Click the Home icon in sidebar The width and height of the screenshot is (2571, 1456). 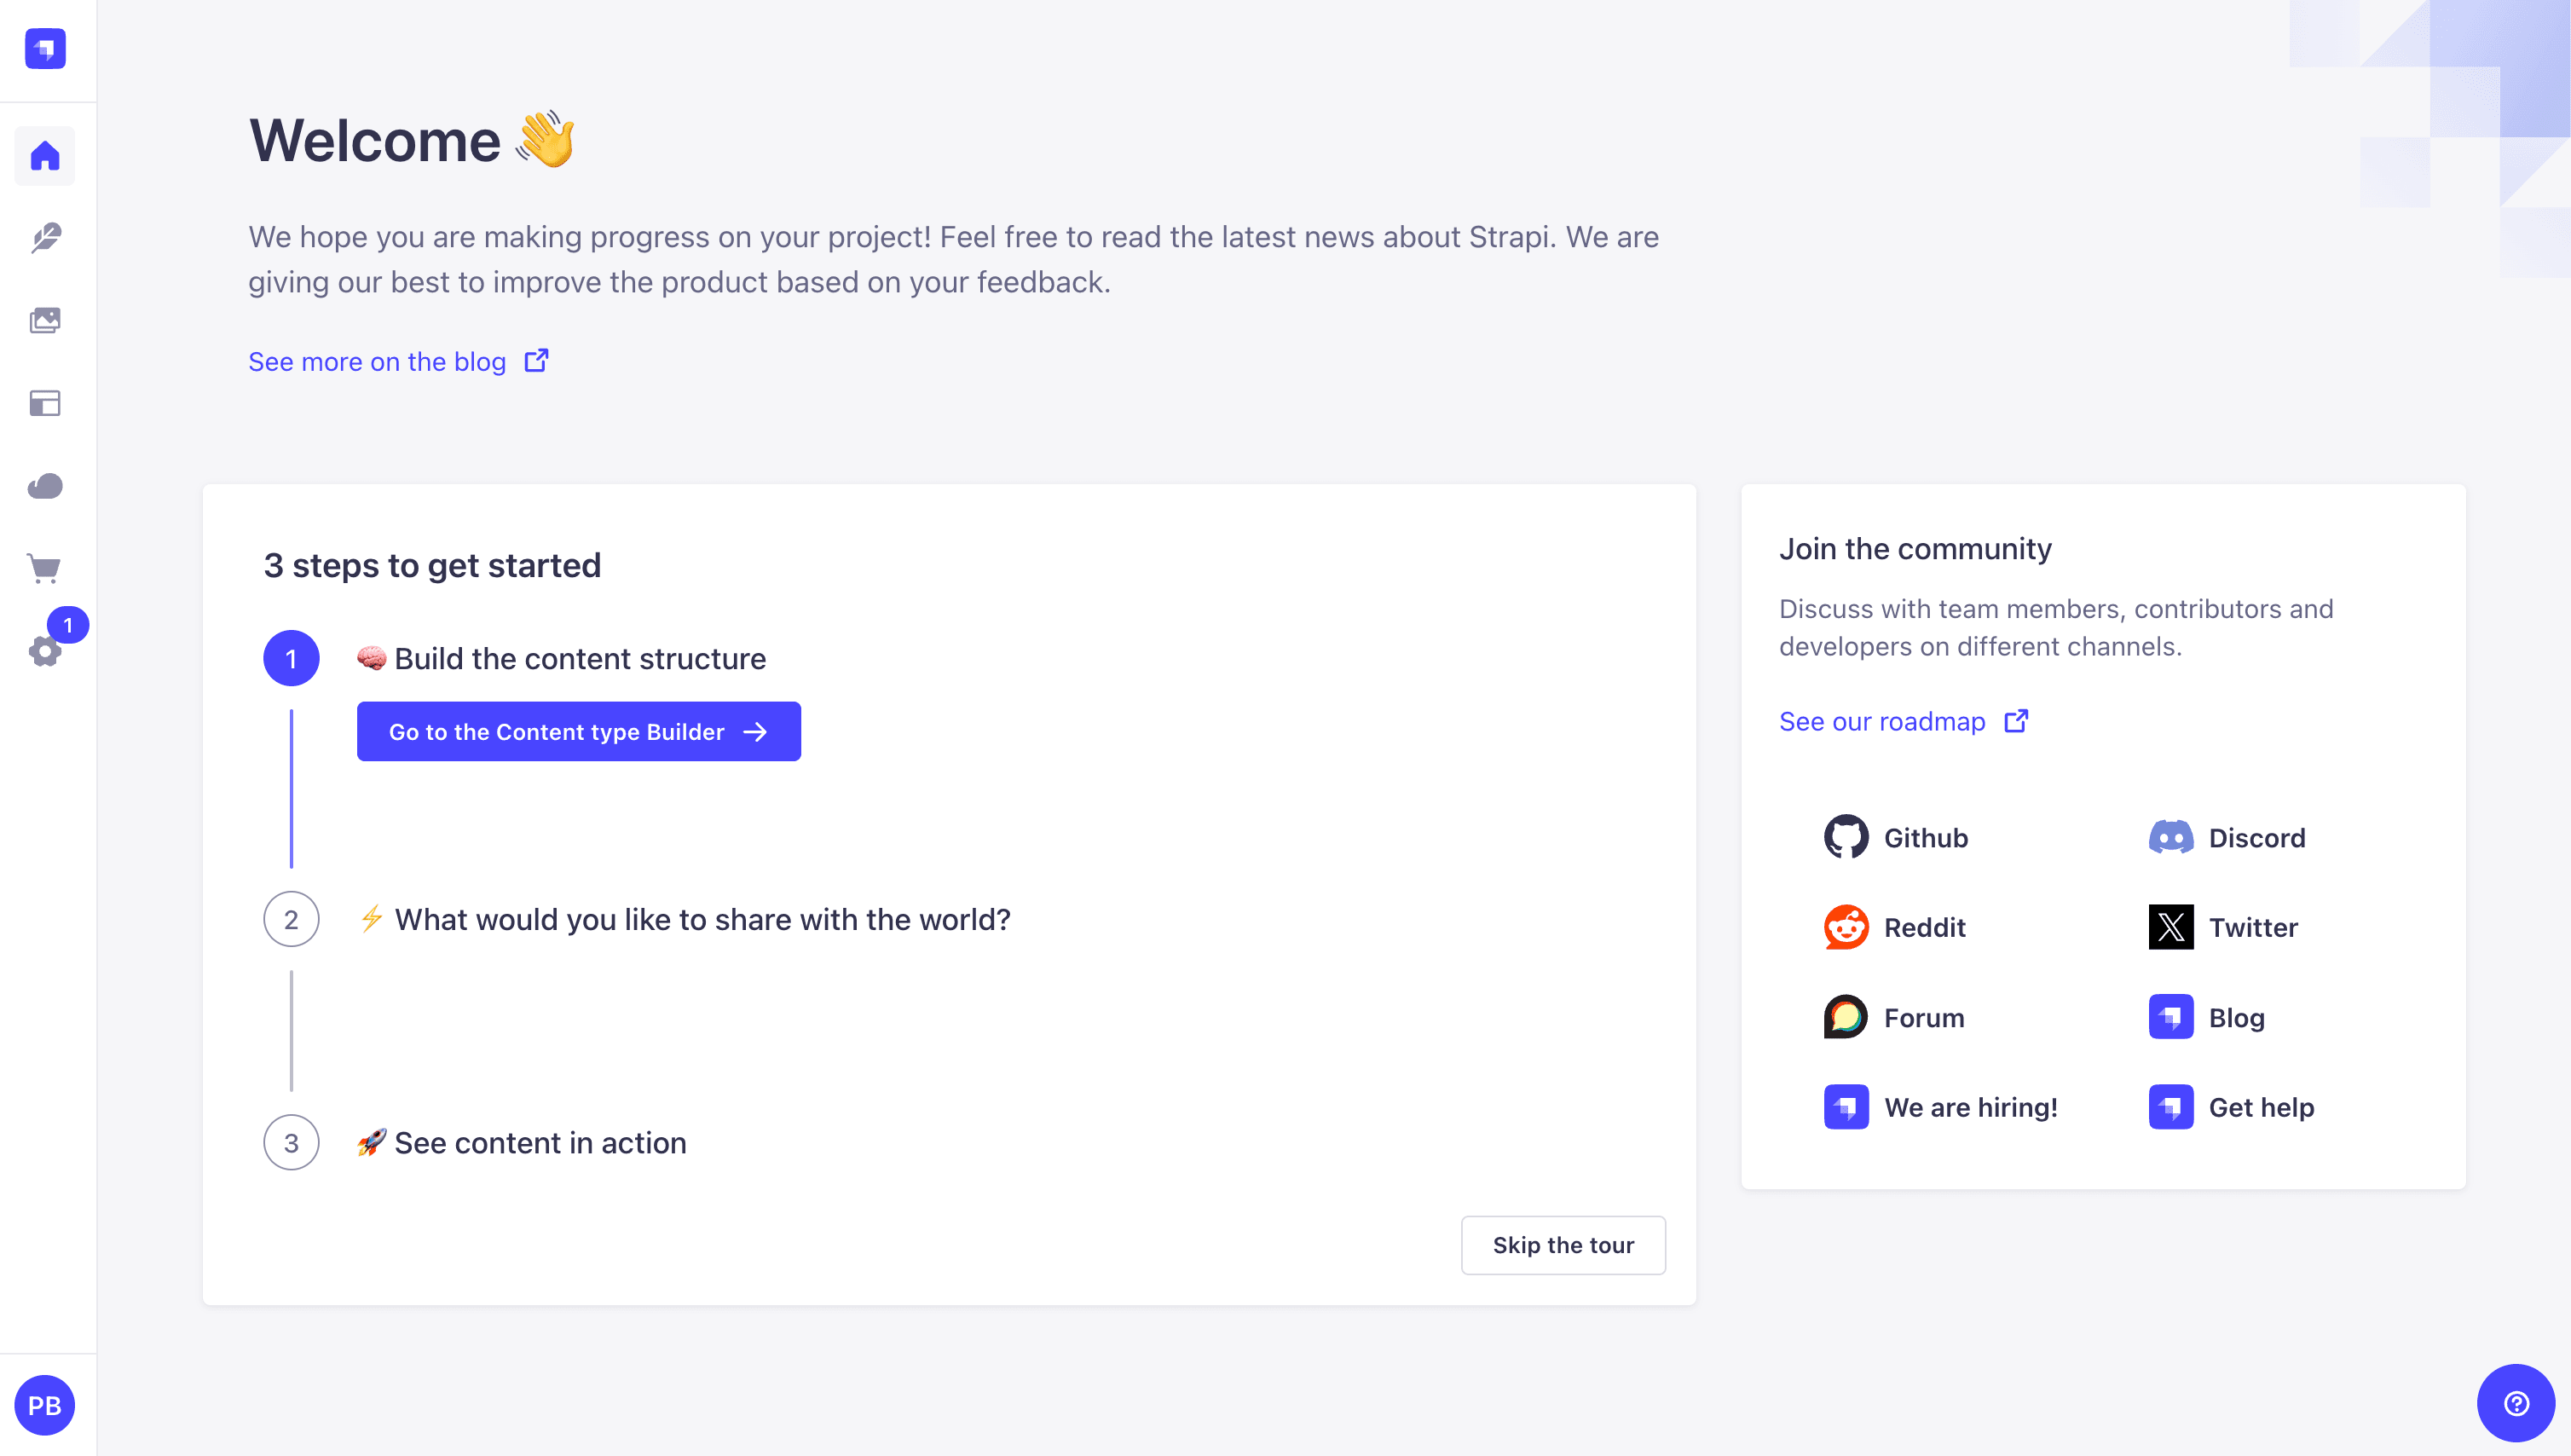point(45,156)
